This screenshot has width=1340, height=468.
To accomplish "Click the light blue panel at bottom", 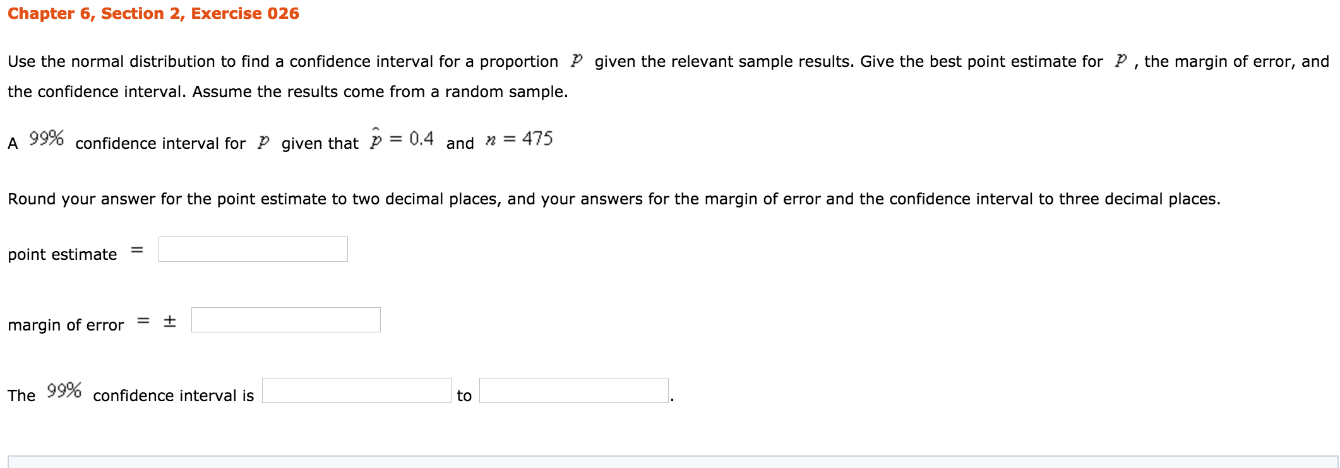I will coord(673,462).
